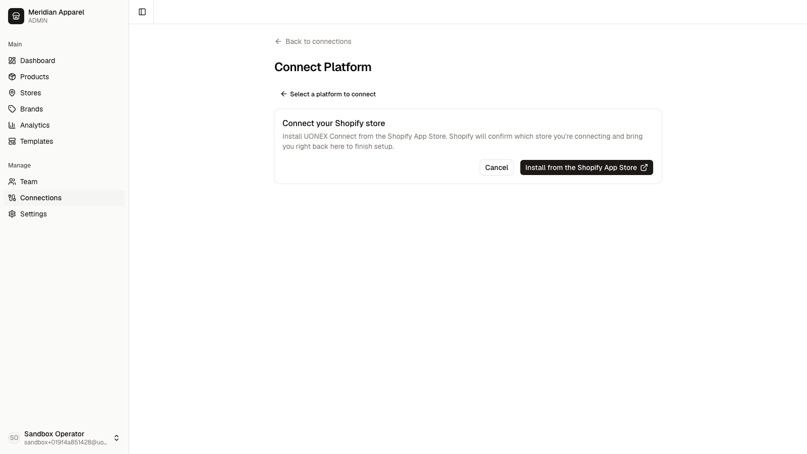Screen dimensions: 807x454
Task: Install from the Shopify App Store
Action: (x=587, y=167)
